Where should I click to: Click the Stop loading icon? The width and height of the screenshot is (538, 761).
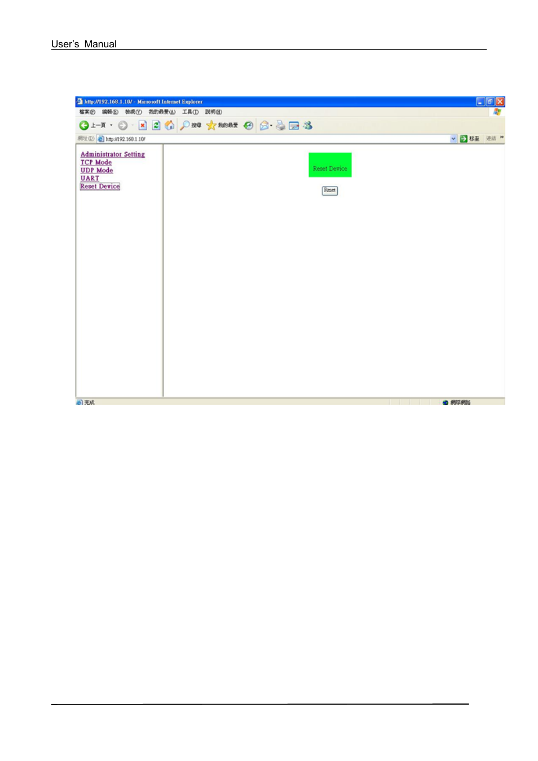[142, 125]
